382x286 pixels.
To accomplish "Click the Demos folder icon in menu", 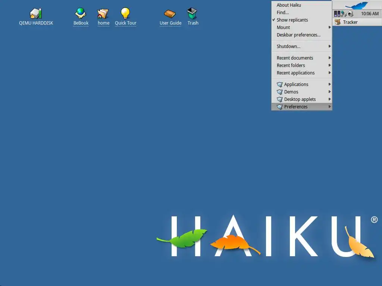I will pos(280,92).
